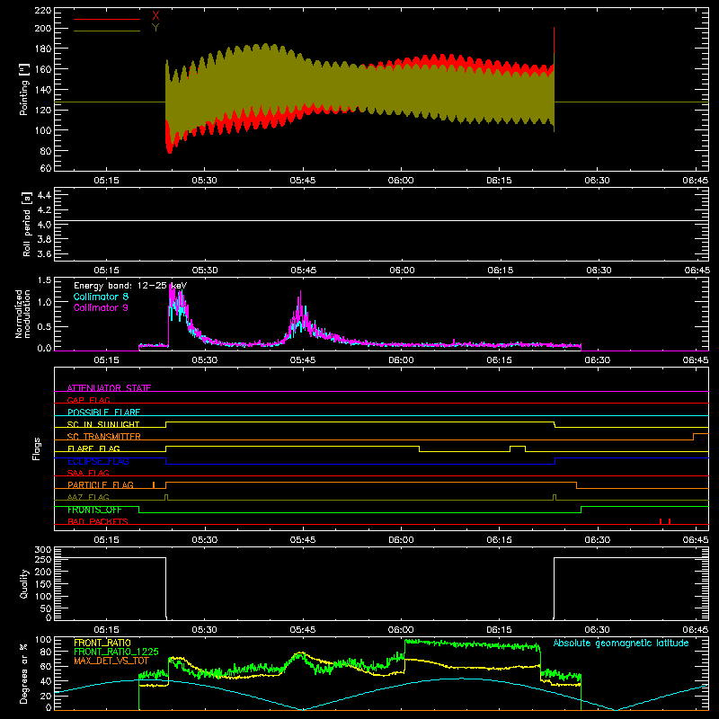Click the '3.6' Roll period tick label
Screen dimensions: 719x719
pyautogui.click(x=44, y=253)
